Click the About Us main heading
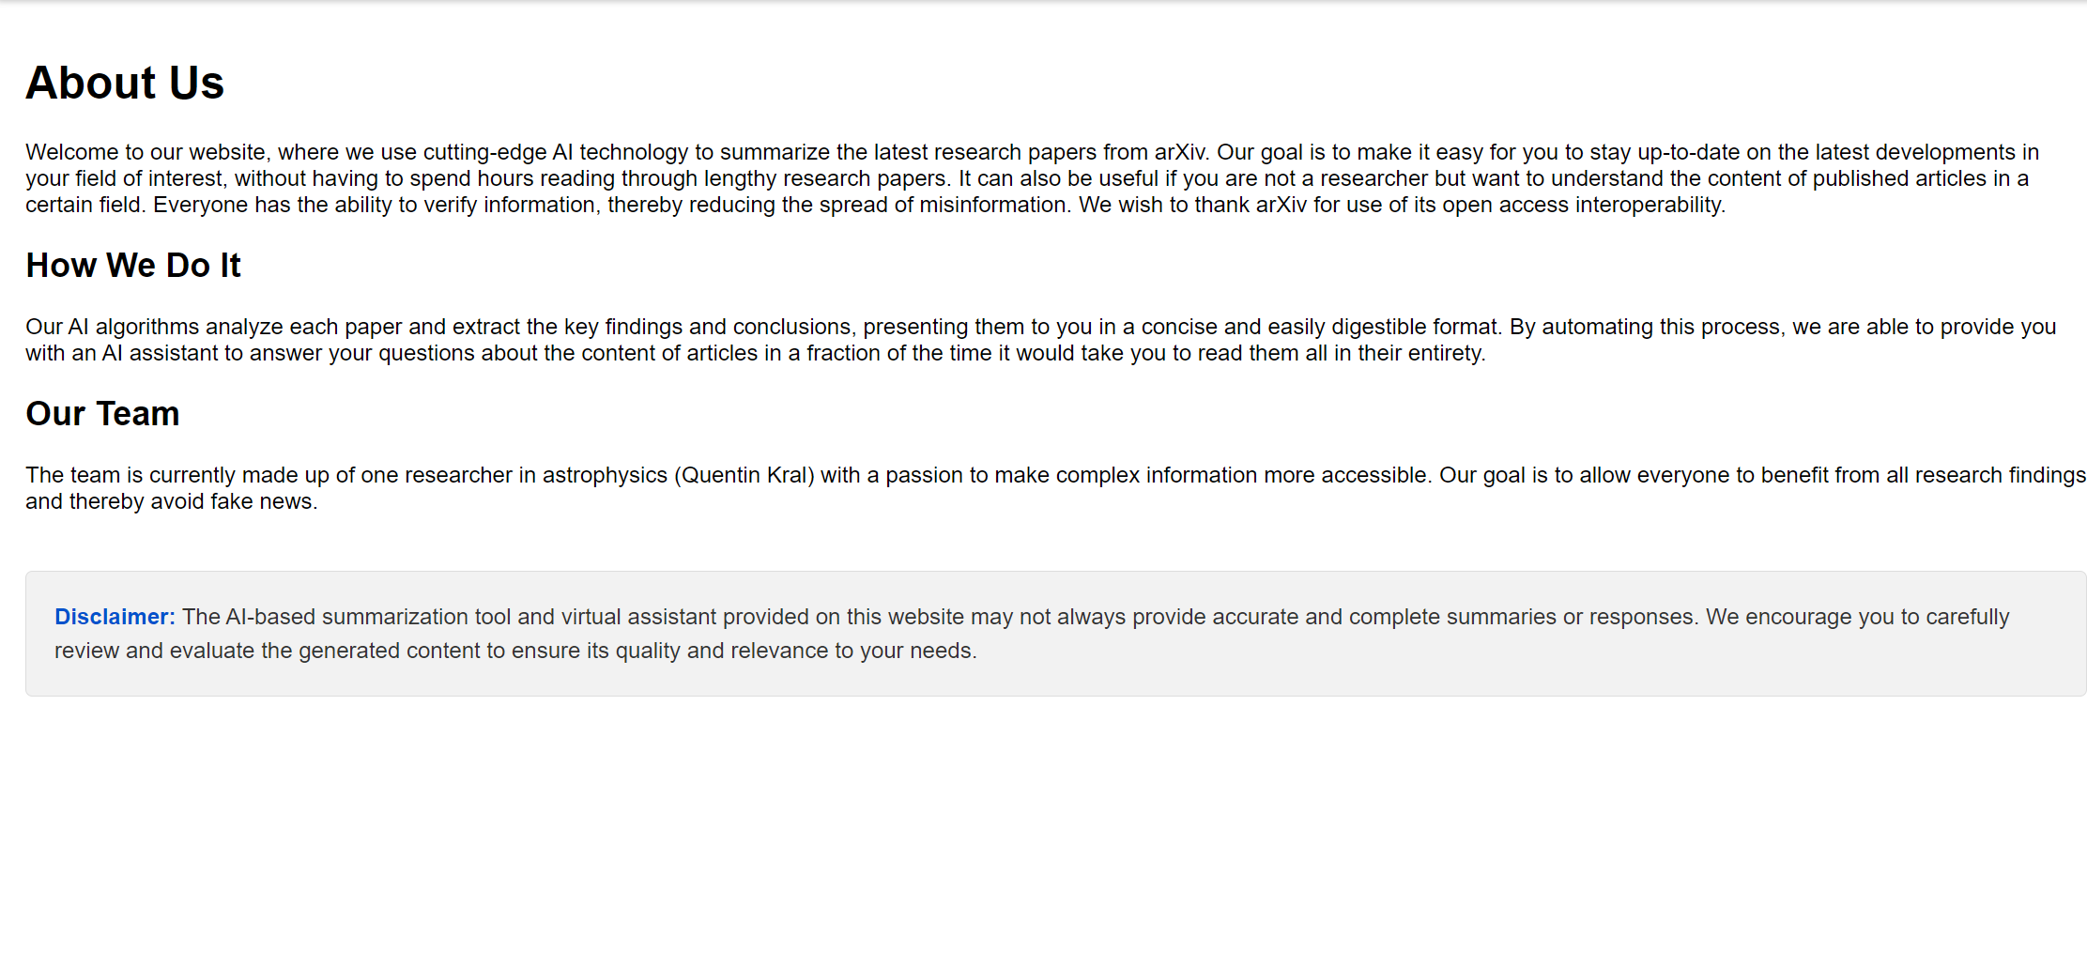This screenshot has height=966, width=2087. (x=125, y=83)
